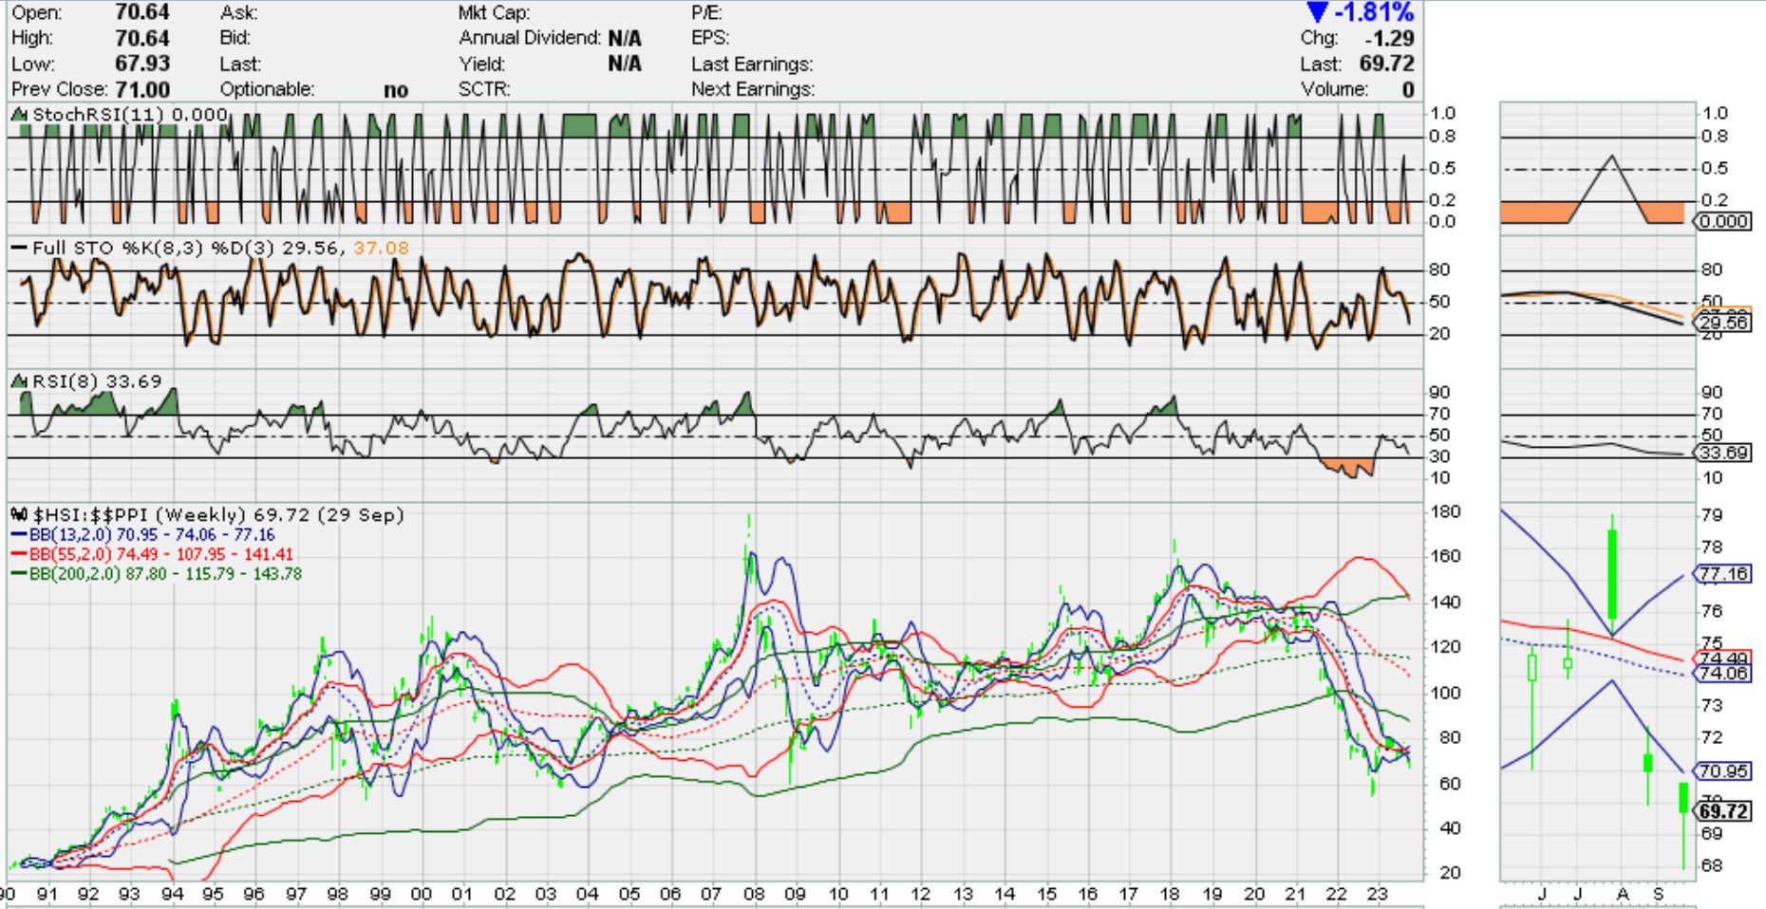The height and width of the screenshot is (909, 1766).
Task: Click the 0.000 StochRSI value tag
Action: point(1722,221)
